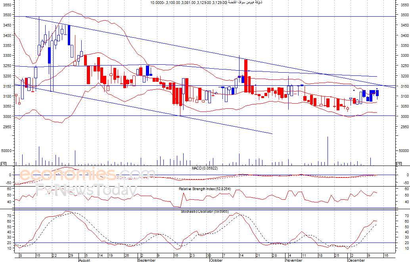Click the tallest volume bar in late November

click(328, 151)
